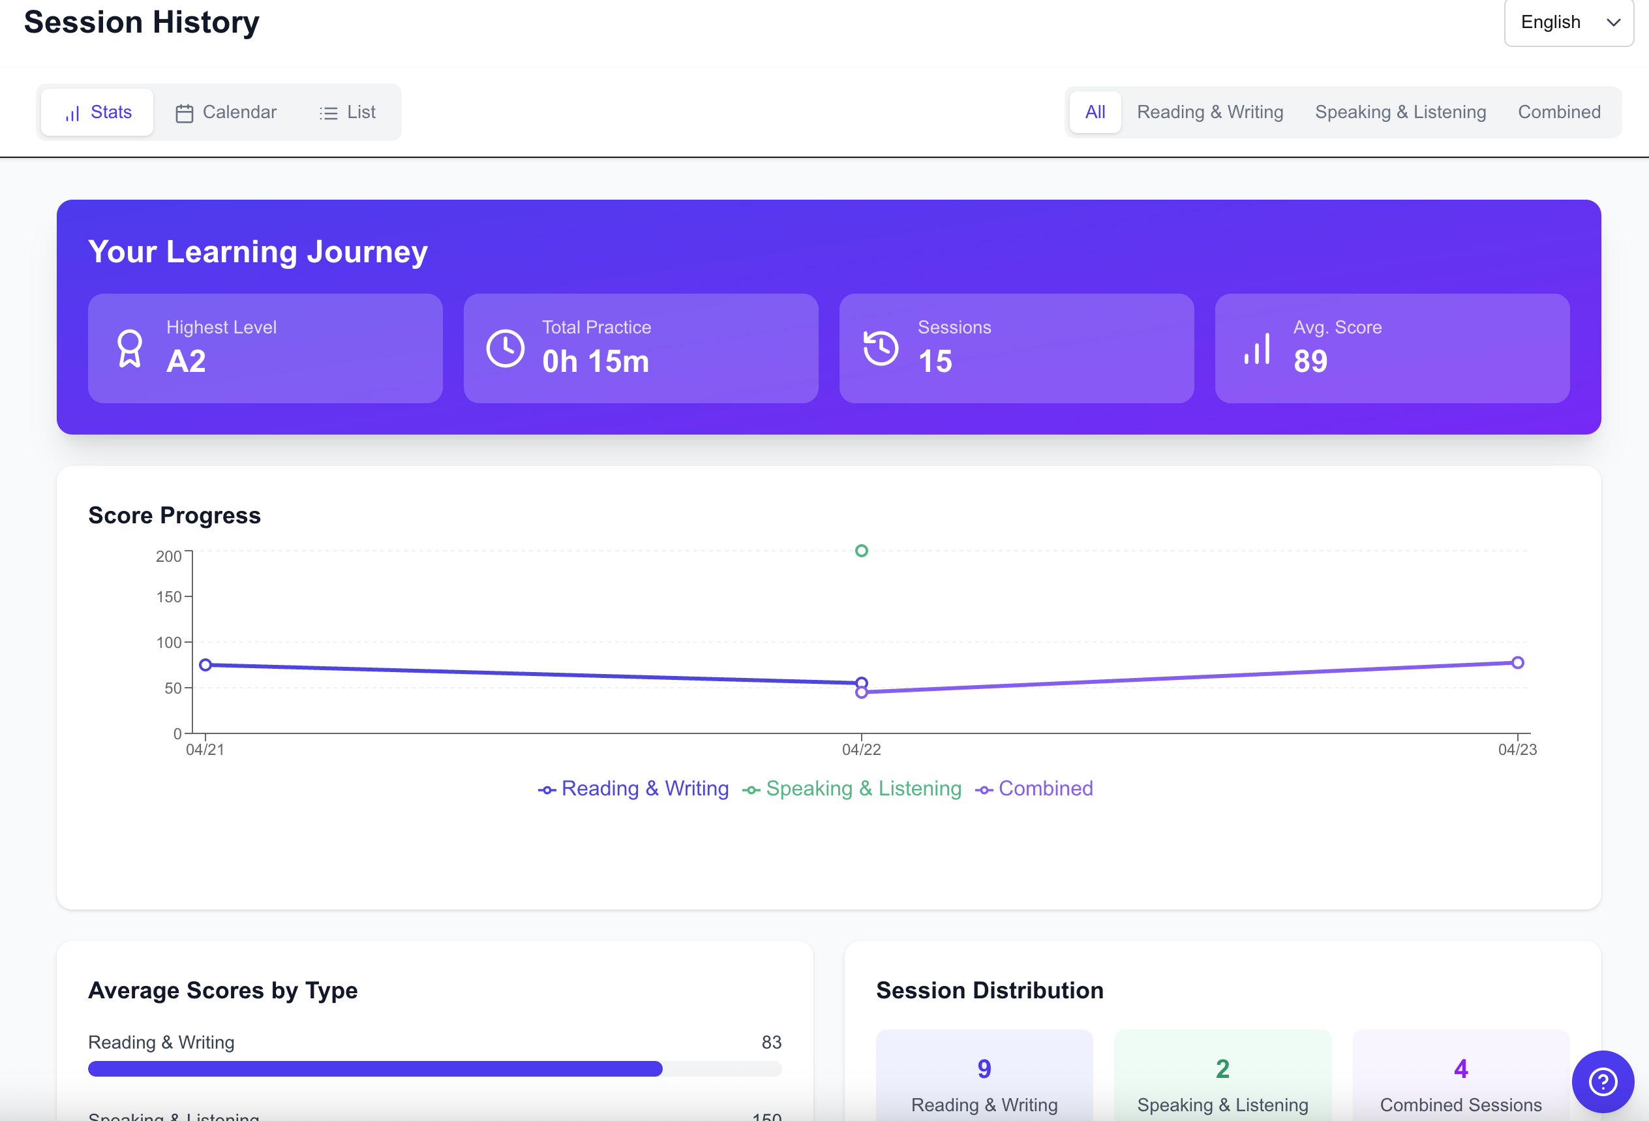Show only Combined sessions filter
1649x1121 pixels.
[x=1559, y=112]
